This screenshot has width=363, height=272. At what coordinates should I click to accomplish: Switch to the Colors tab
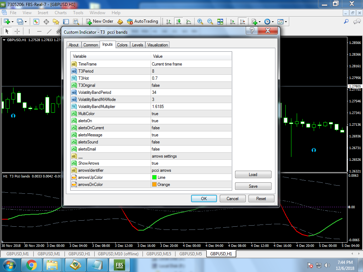coord(122,45)
